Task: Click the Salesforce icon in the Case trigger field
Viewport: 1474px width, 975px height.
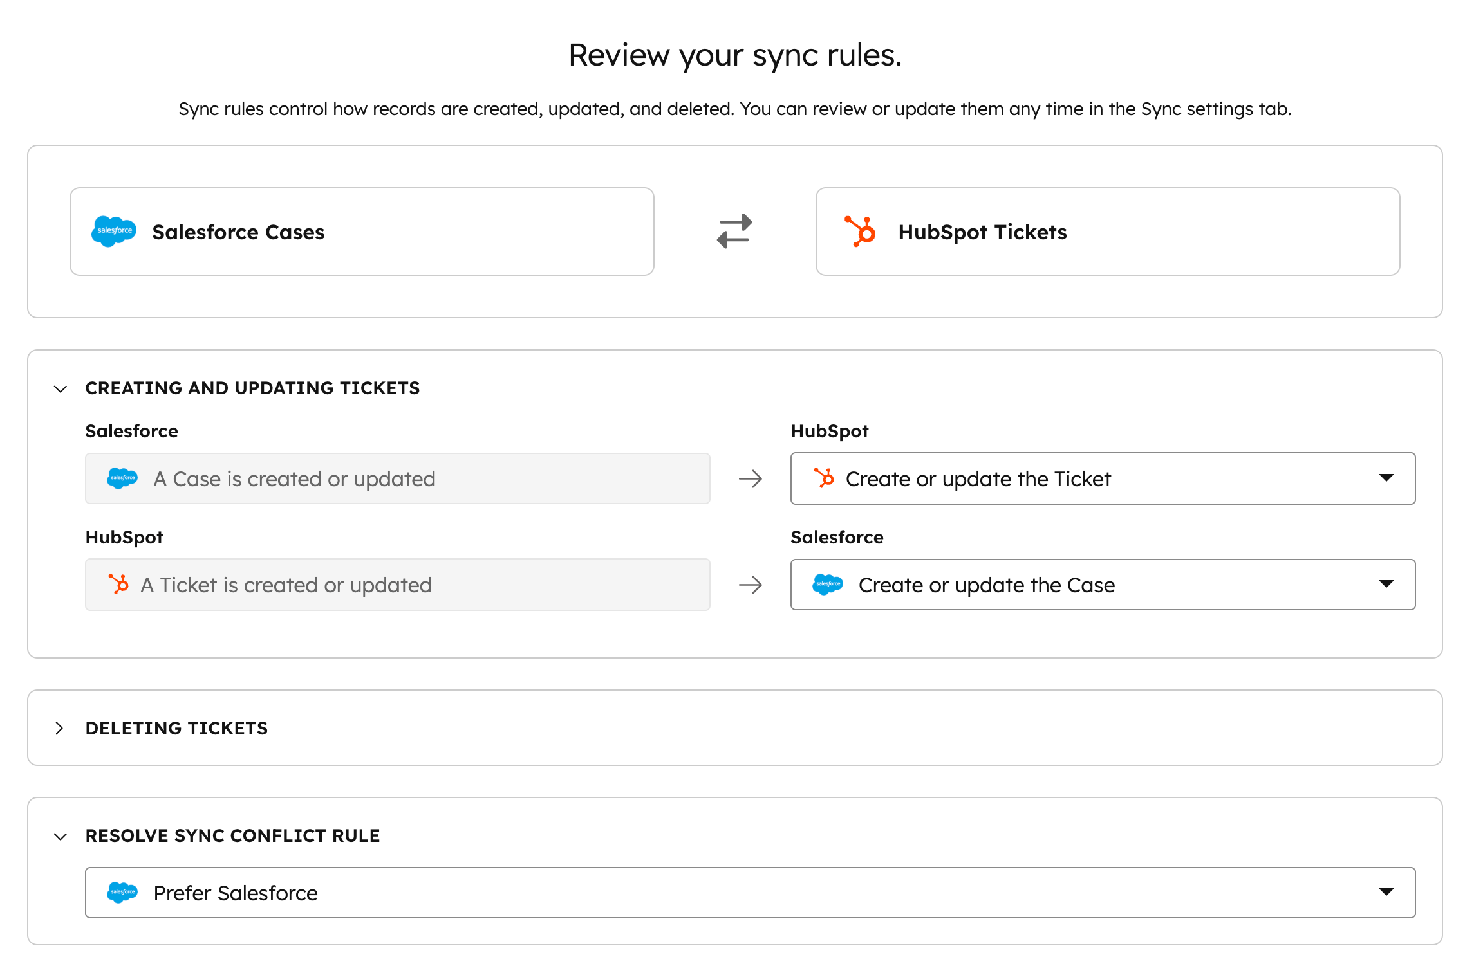Action: (123, 478)
